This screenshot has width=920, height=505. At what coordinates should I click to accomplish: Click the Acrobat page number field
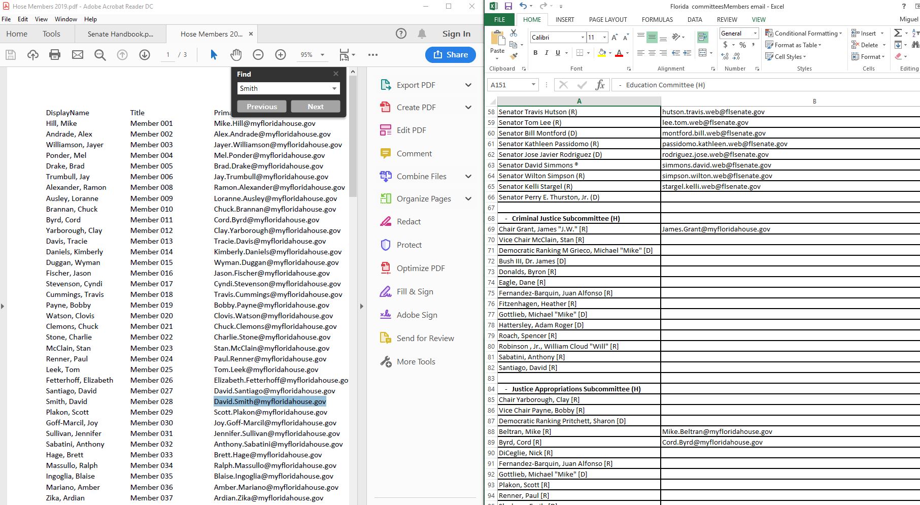[167, 55]
